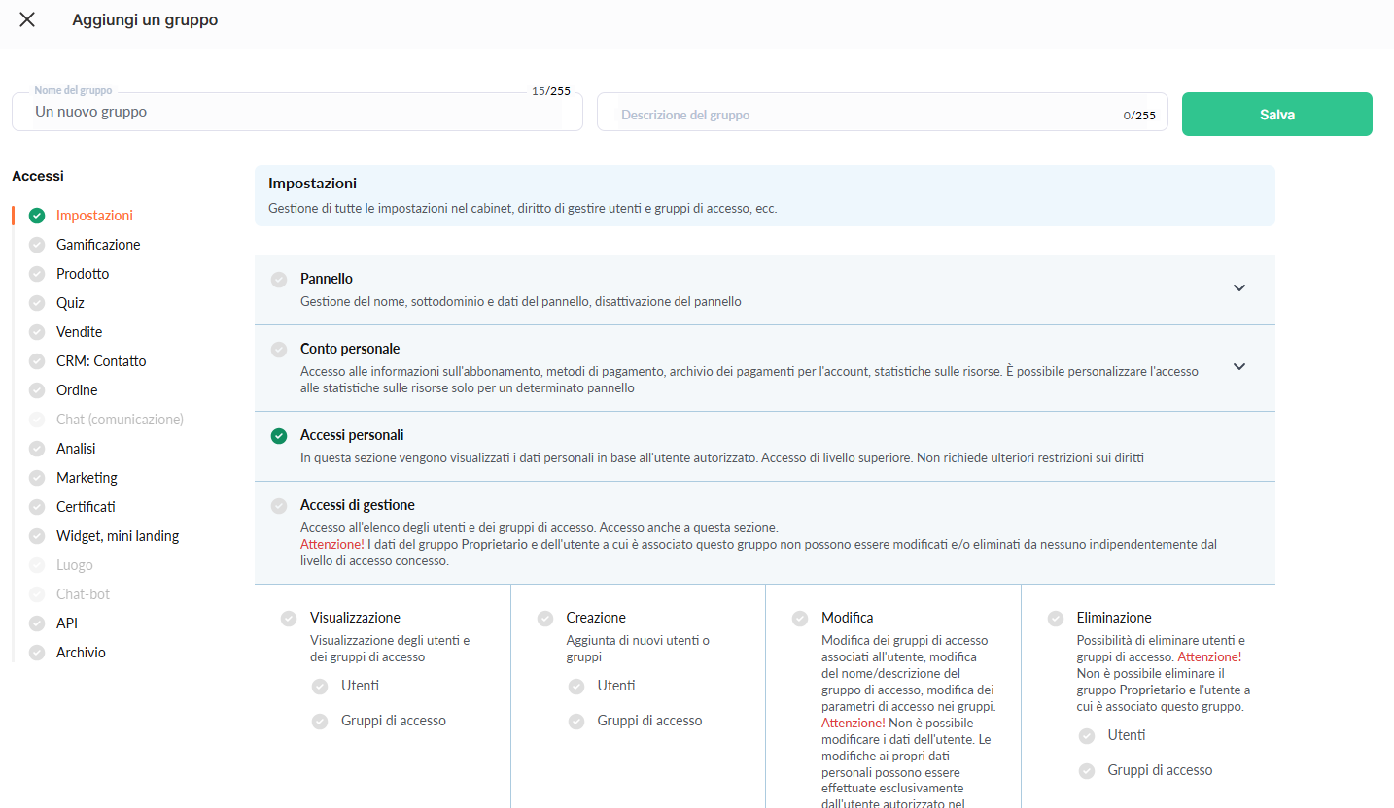Enable the check circle beside Marketing
This screenshot has height=808, width=1394.
[37, 478]
